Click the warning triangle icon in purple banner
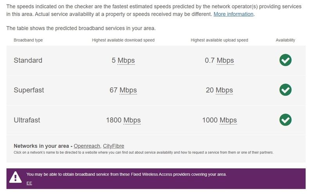 16,178
